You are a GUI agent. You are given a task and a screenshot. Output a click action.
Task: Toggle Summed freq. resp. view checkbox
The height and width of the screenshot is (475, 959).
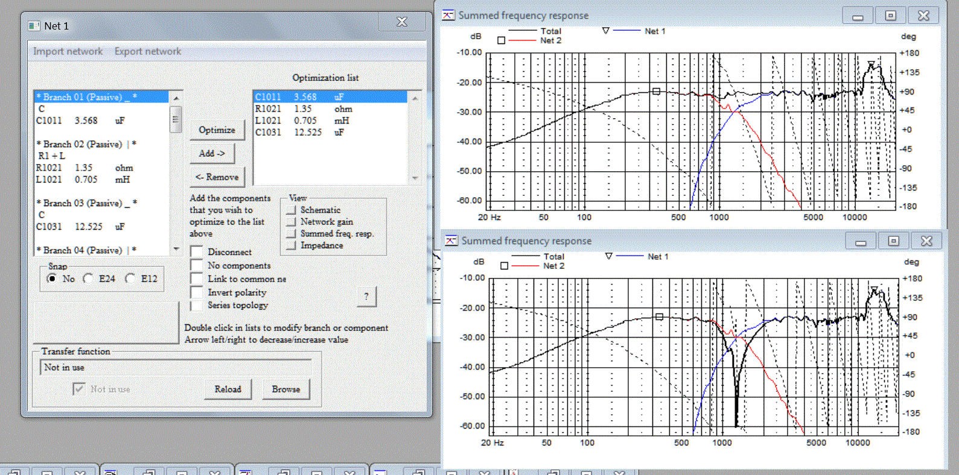(292, 233)
